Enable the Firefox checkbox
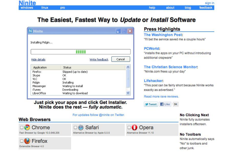 coord(22,141)
